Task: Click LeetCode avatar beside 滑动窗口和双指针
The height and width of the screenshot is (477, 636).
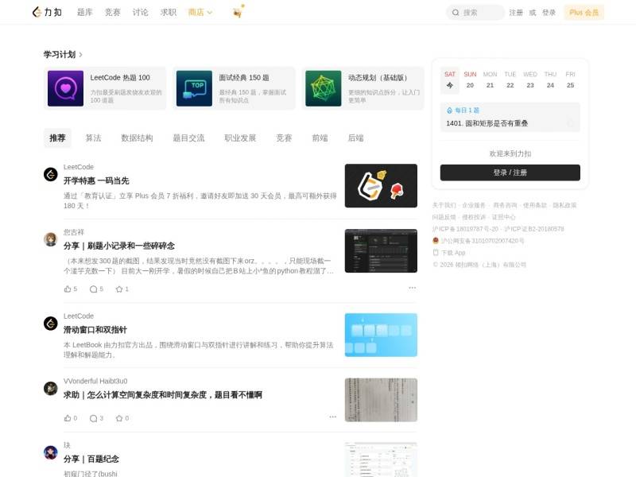Action: pos(51,324)
